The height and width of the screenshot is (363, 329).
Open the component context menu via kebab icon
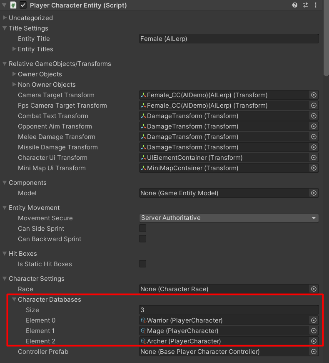pyautogui.click(x=315, y=5)
